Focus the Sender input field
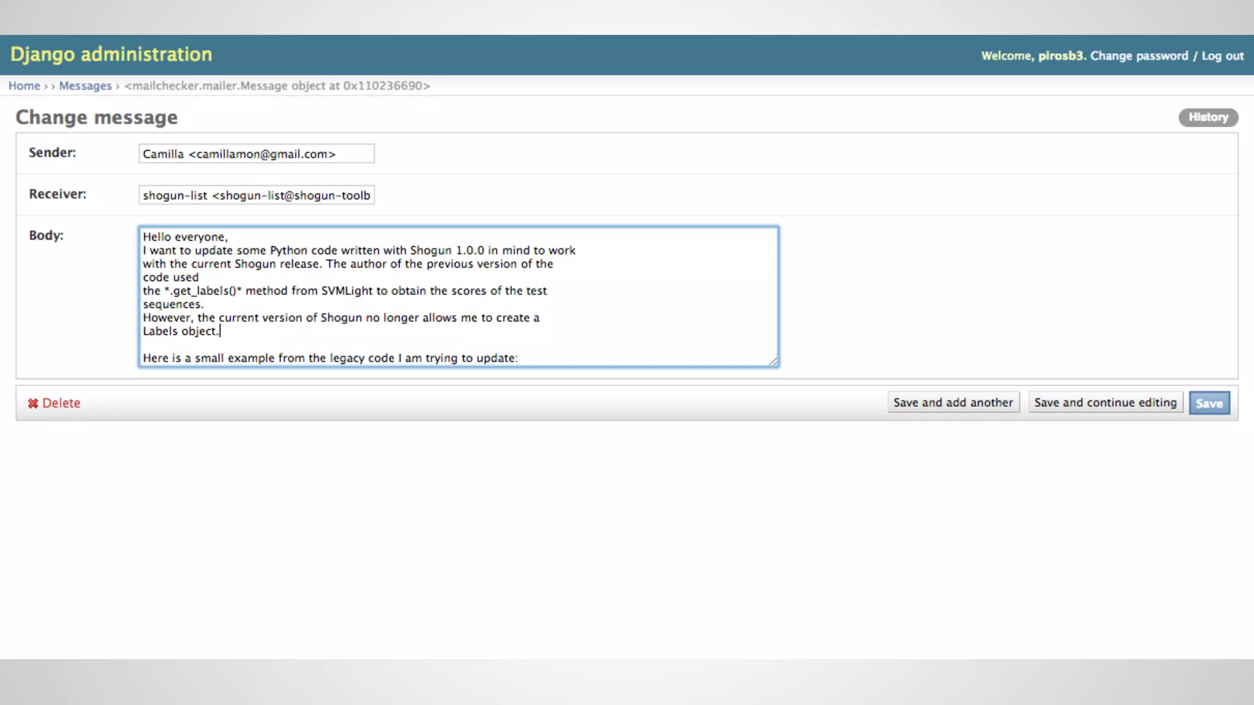Viewport: 1254px width, 705px height. tap(256, 154)
